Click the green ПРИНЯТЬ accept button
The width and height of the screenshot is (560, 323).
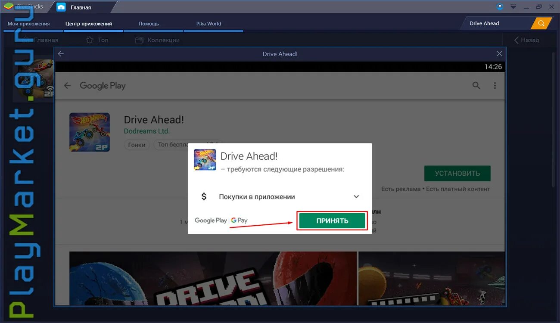point(332,221)
